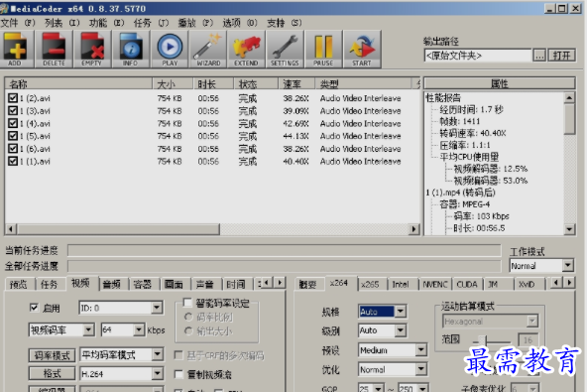Click the 打开 output folder button

tap(561, 56)
